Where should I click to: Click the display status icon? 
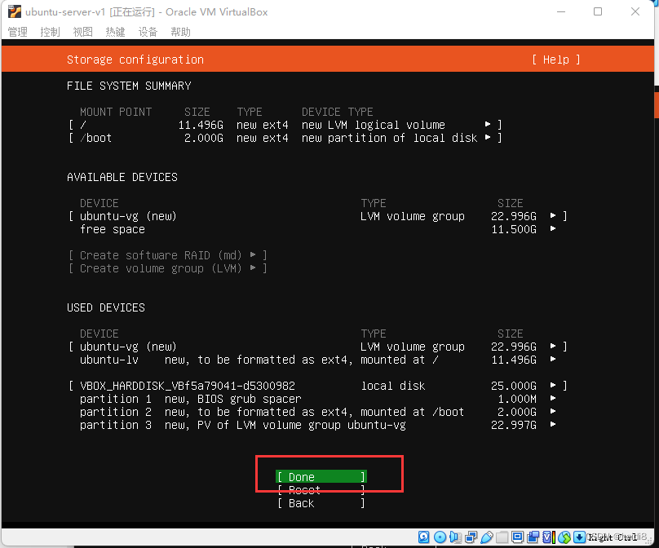pos(518,537)
